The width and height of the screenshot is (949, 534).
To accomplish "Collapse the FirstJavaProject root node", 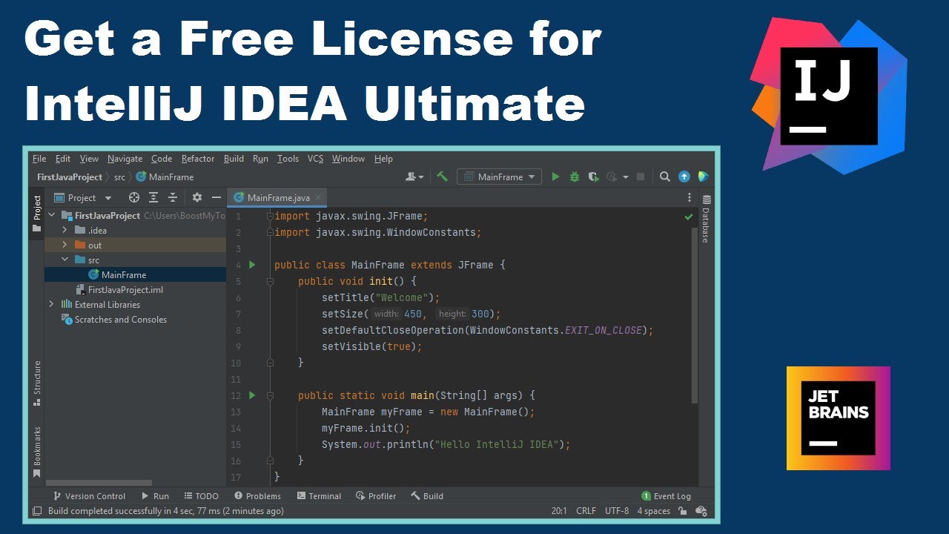I will [x=52, y=215].
